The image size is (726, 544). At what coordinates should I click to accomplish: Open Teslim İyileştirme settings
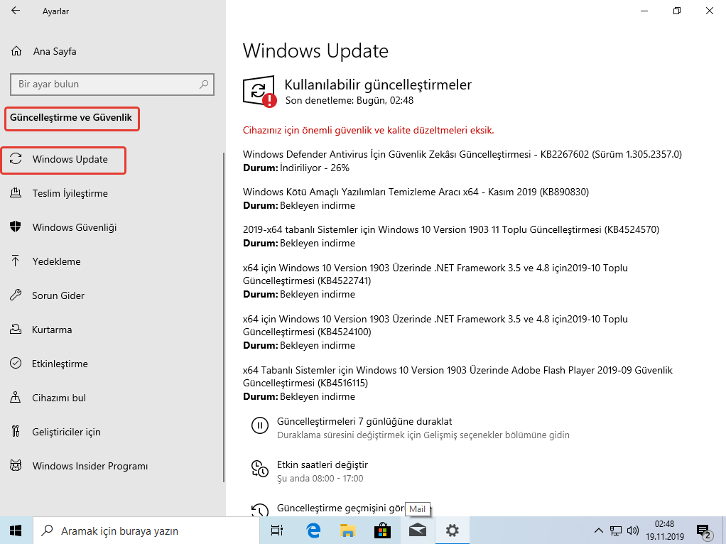coord(70,193)
